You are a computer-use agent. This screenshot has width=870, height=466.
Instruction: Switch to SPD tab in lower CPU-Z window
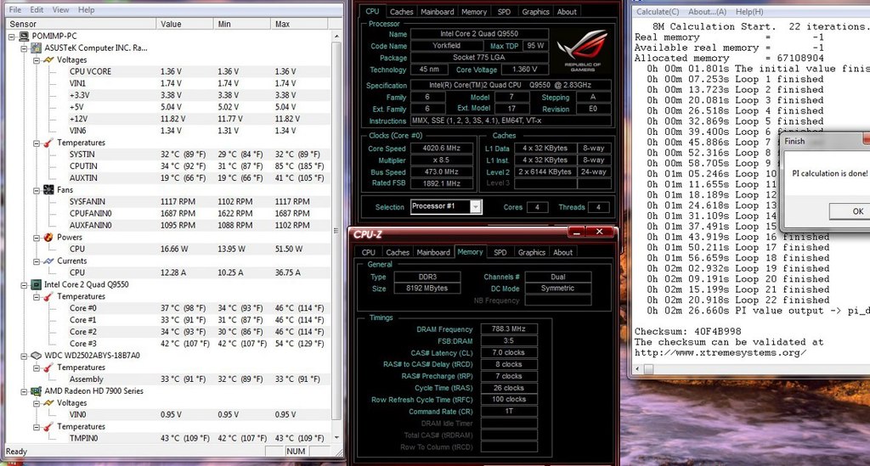pyautogui.click(x=500, y=252)
